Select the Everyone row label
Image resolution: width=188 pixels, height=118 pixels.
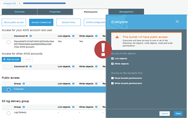(19, 89)
